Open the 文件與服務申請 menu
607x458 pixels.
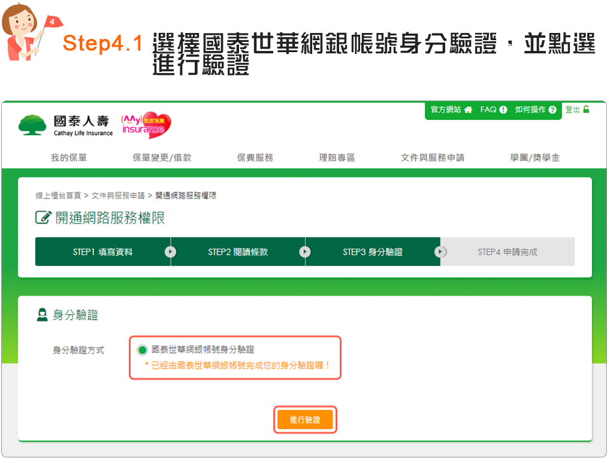(x=433, y=158)
